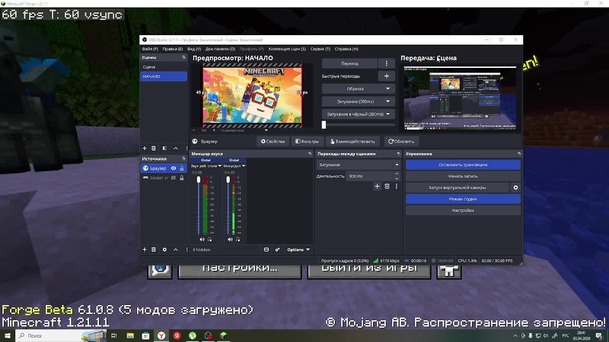Open the Options dropdown in the audio mixer
Screen dimensions: 609x342
(x=298, y=249)
